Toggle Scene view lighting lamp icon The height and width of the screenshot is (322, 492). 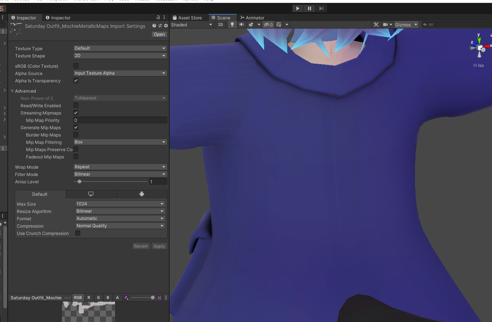232,25
